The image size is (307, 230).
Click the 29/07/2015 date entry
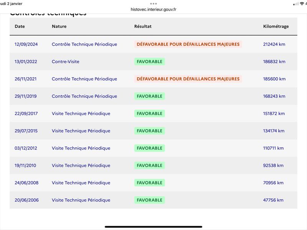[x=26, y=131]
